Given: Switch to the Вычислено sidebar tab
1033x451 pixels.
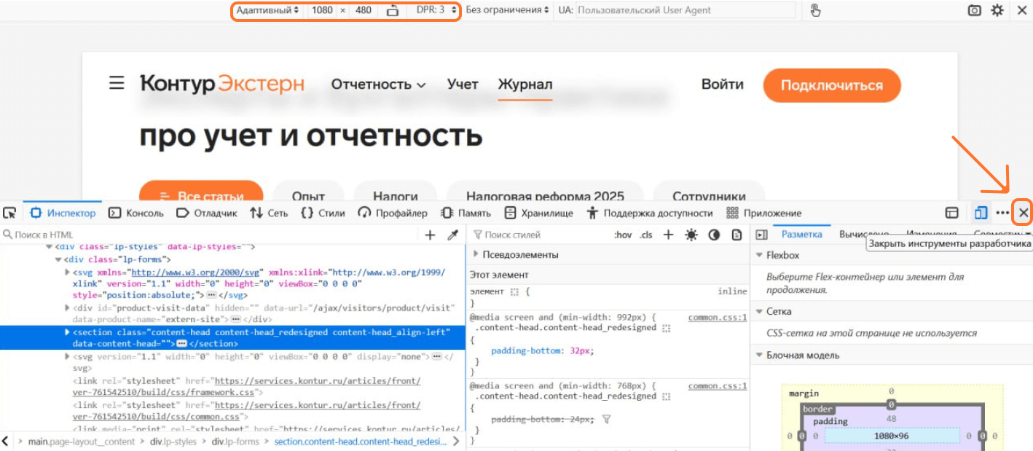Looking at the screenshot, I should point(863,234).
